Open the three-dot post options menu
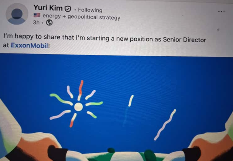 [221, 12]
